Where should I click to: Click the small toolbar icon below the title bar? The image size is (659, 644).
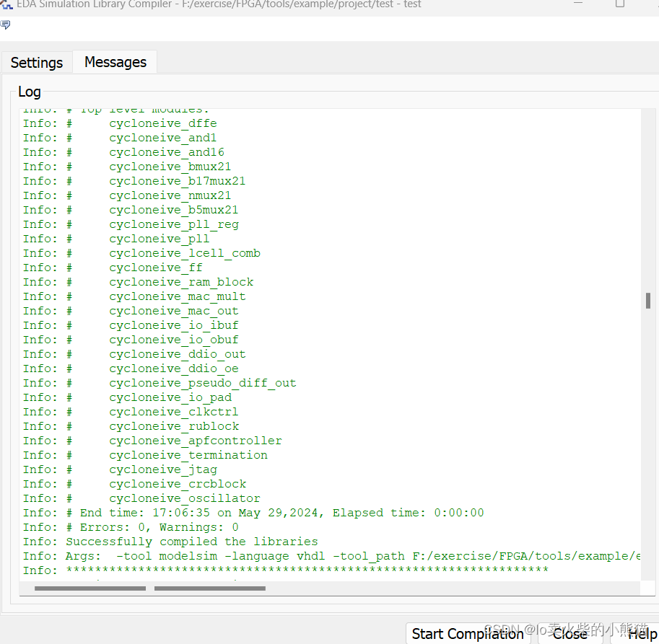(6, 25)
